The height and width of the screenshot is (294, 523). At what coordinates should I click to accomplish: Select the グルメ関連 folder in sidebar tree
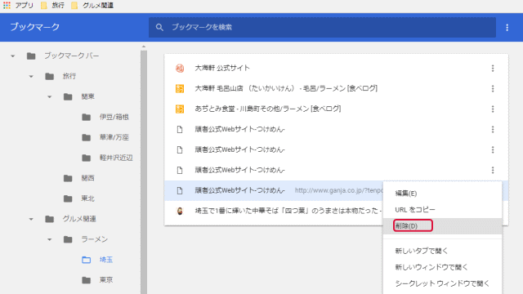click(79, 219)
